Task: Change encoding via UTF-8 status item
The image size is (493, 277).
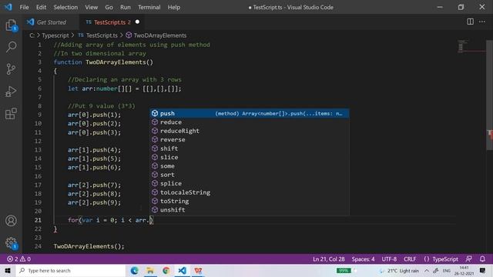Action: click(x=389, y=259)
